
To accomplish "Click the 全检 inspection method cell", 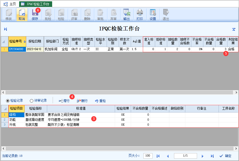I will (x=66, y=49).
